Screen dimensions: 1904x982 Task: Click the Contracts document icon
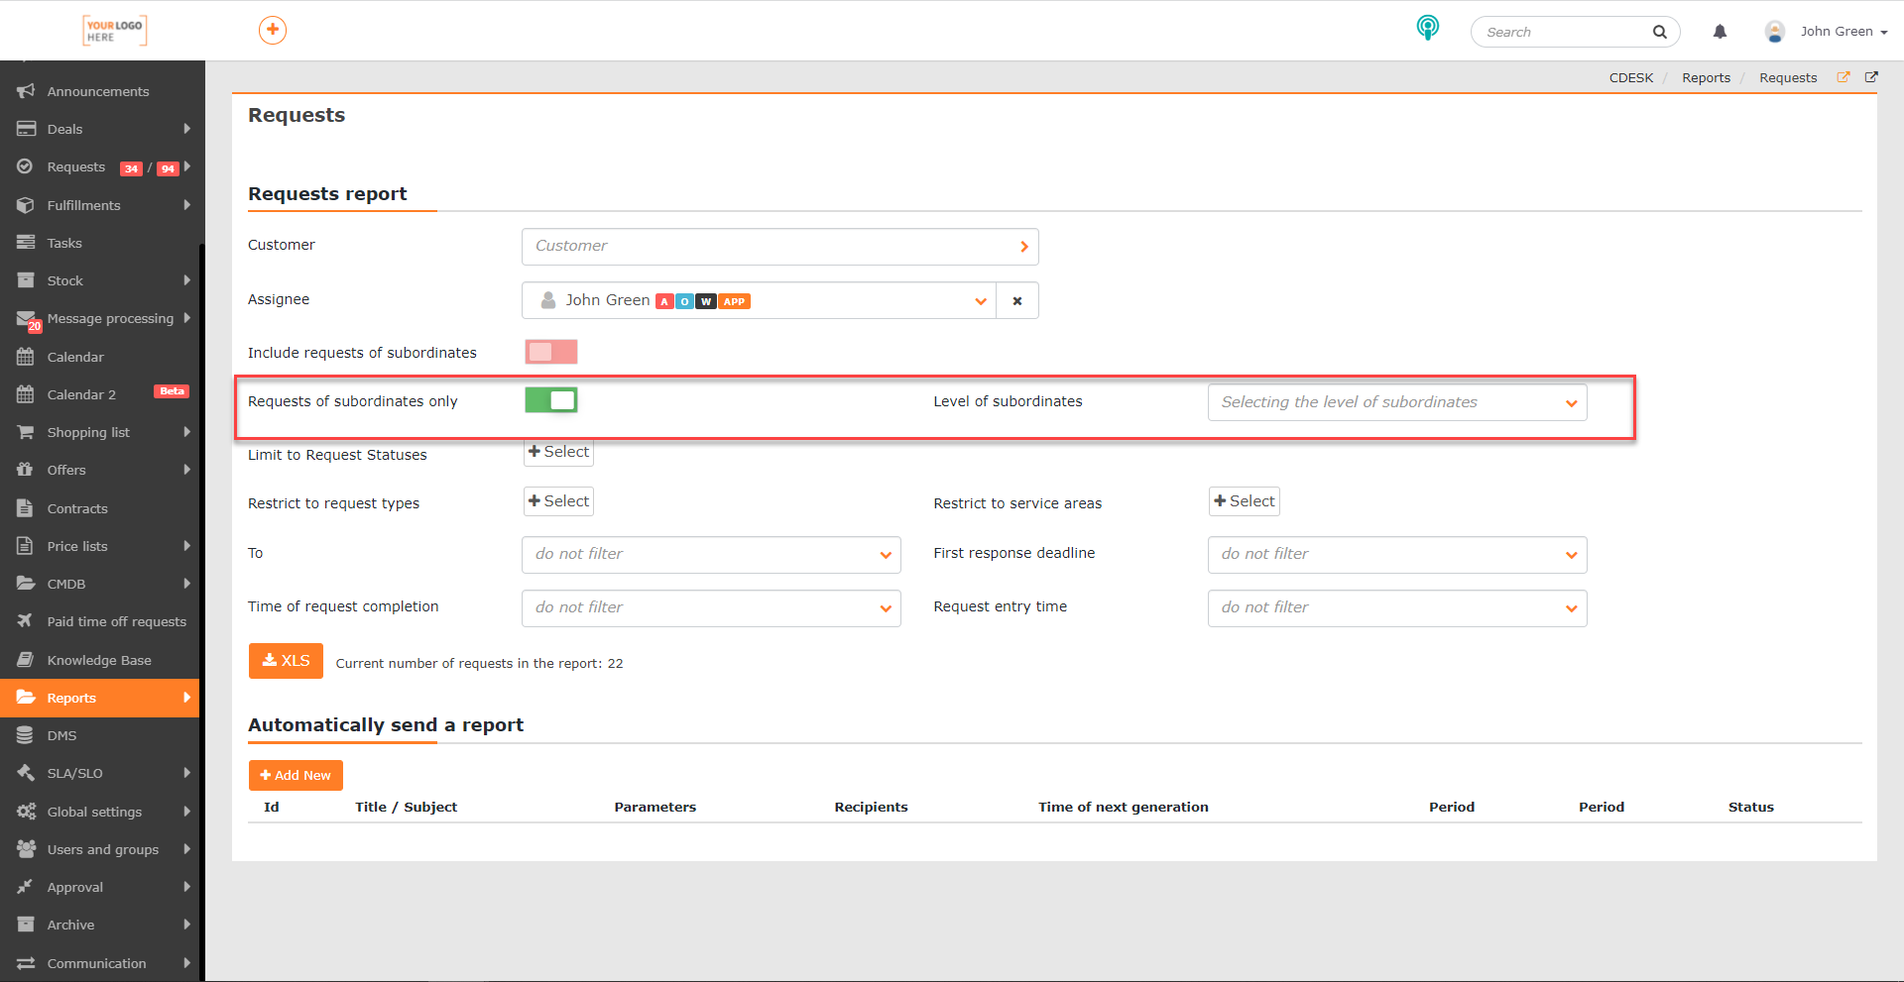(x=26, y=508)
